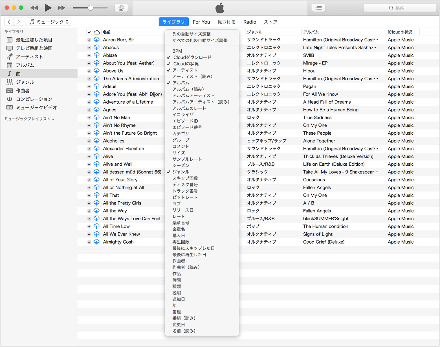Click the Play button

(48, 8)
